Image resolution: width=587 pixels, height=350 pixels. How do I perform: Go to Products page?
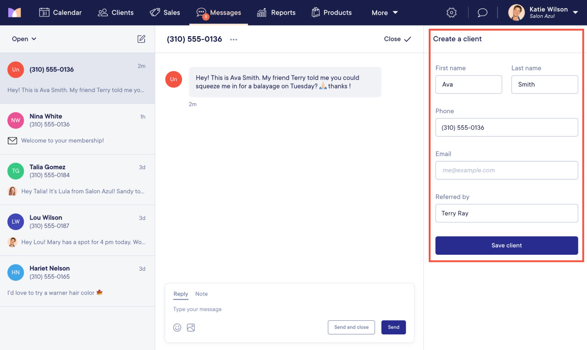332,12
